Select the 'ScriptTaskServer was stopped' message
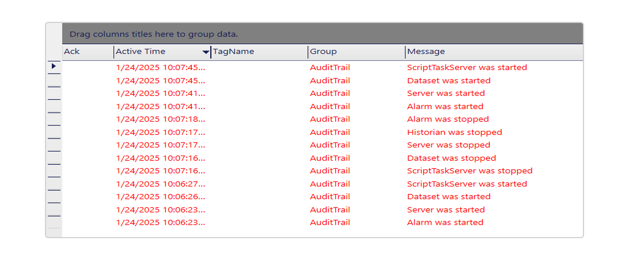 (x=469, y=171)
